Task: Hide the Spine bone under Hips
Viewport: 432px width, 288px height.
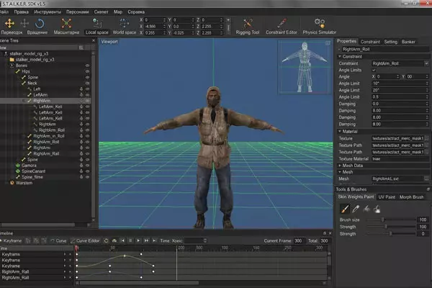Action: (x=87, y=77)
